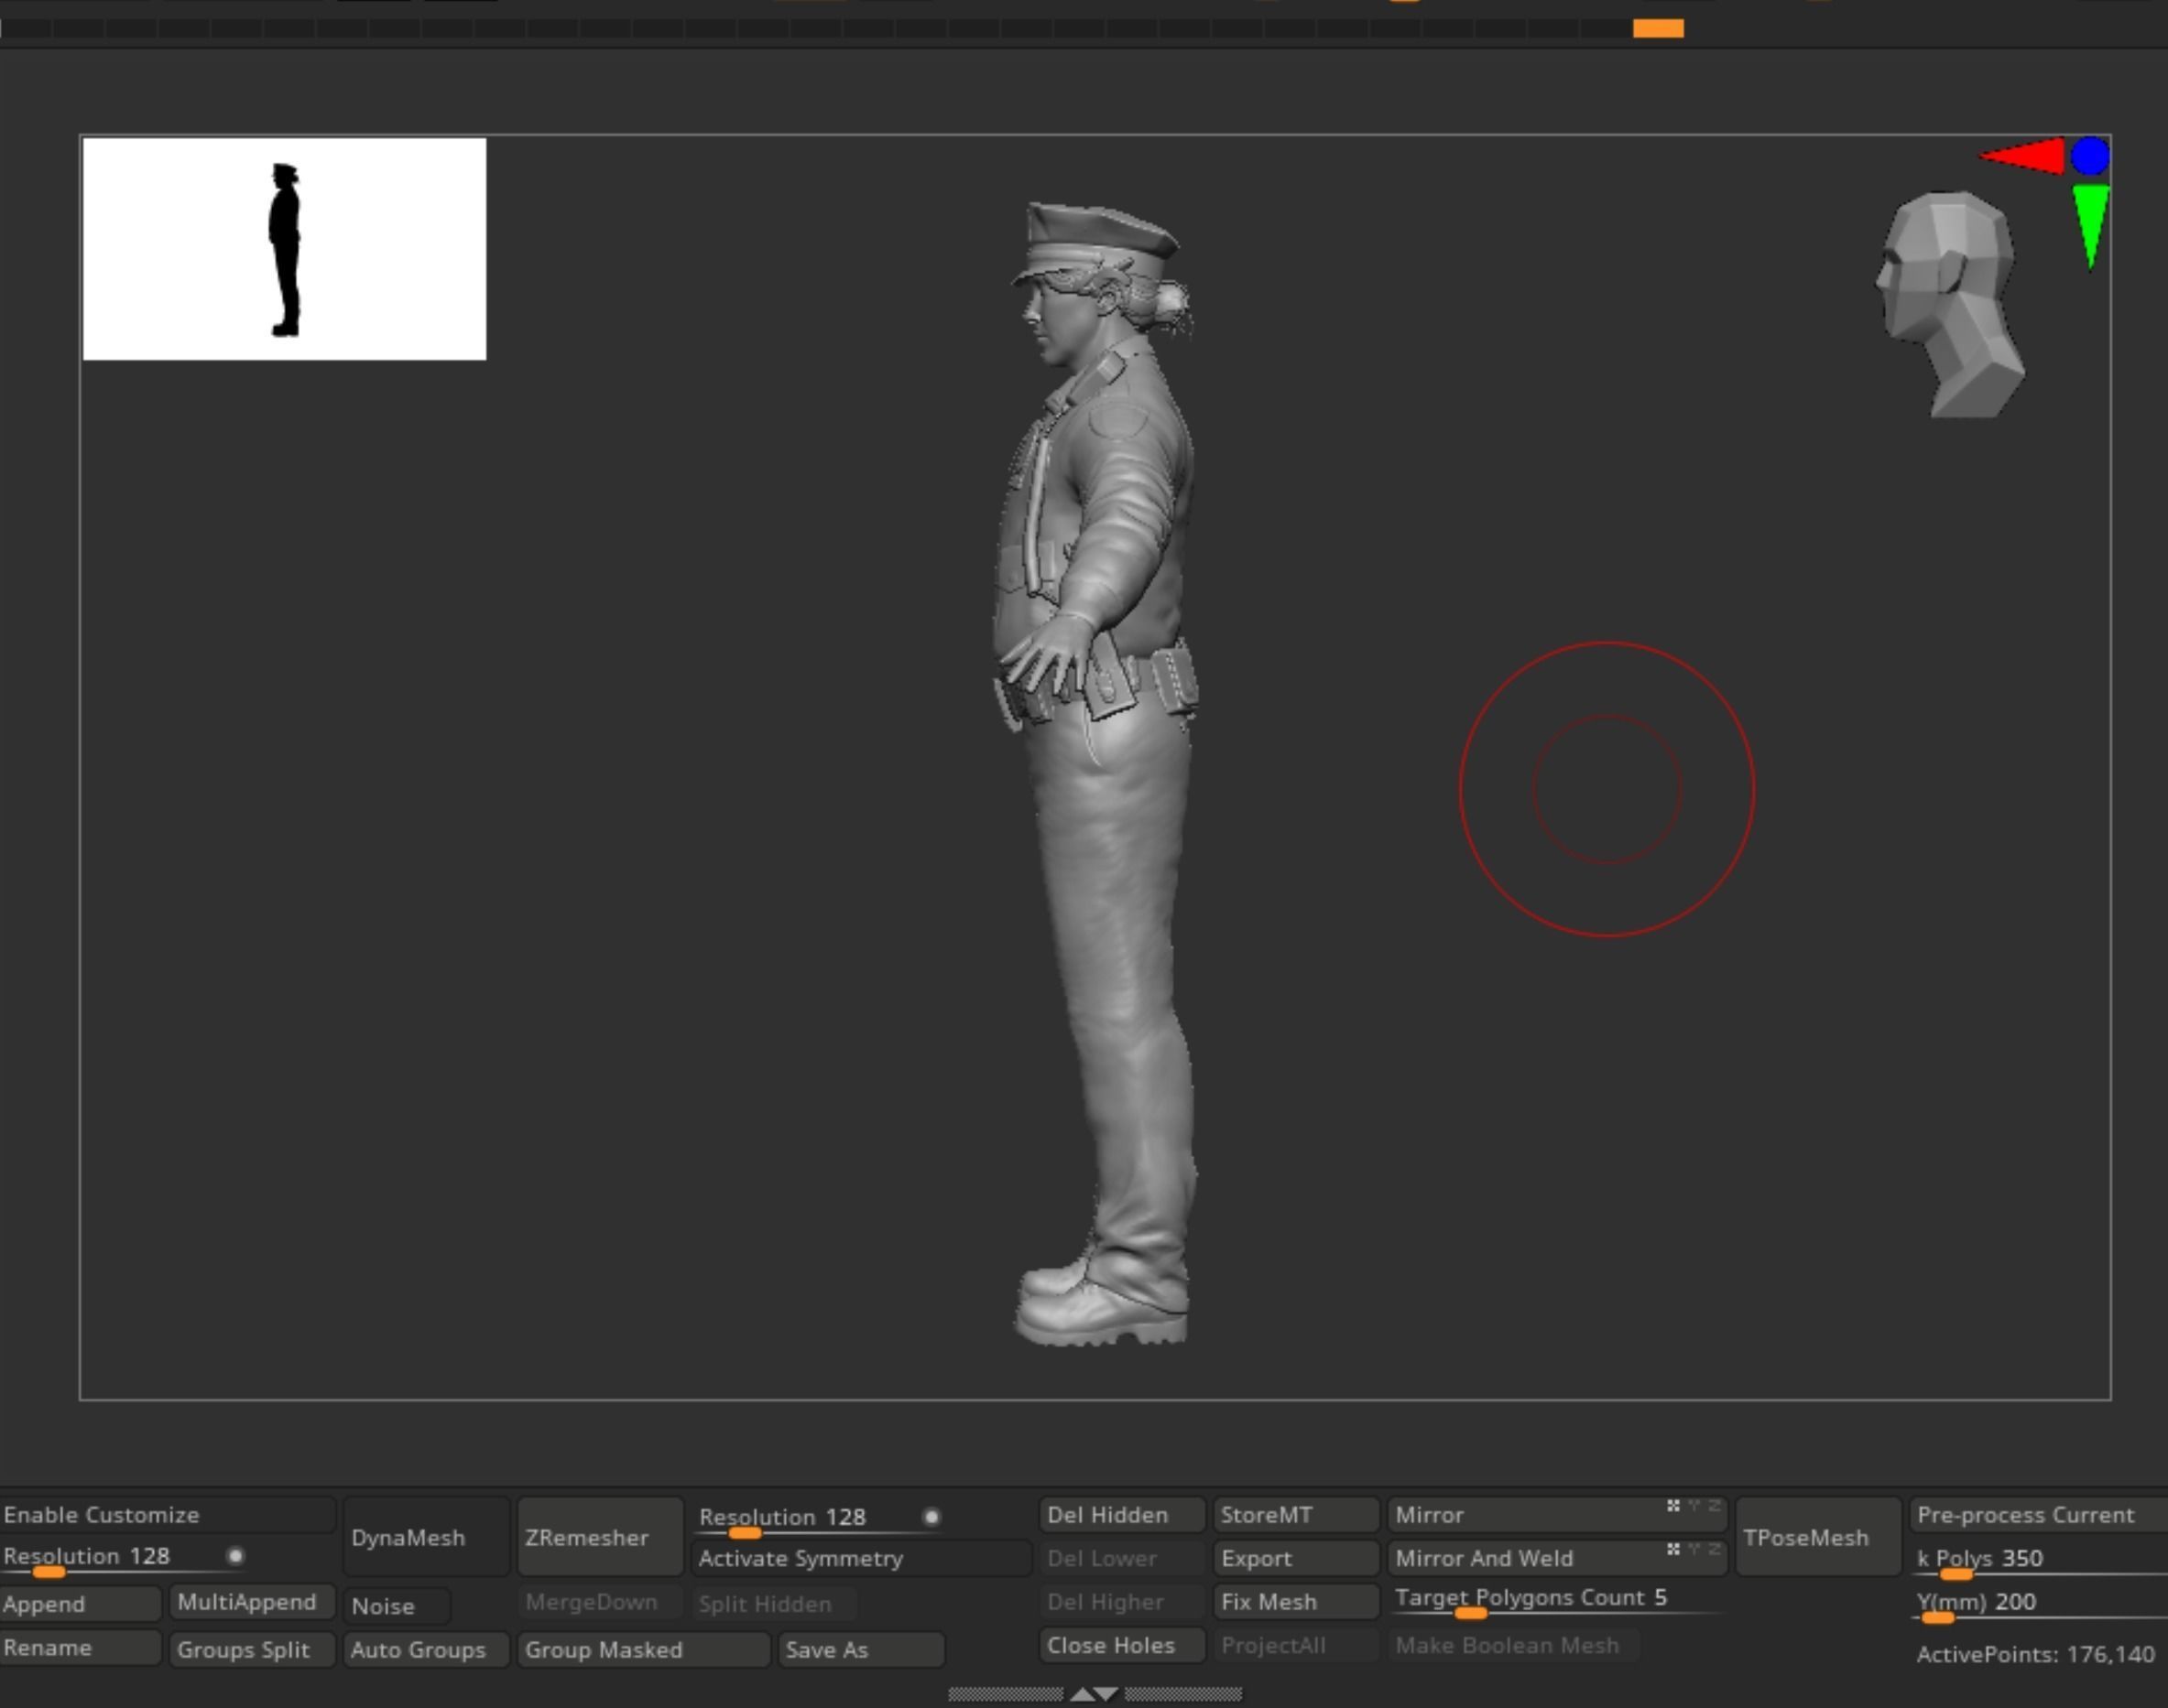Turn on Activate Symmetry
The width and height of the screenshot is (2168, 1708).
pos(801,1558)
